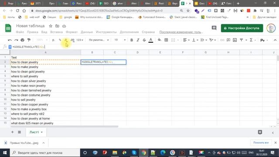279x157 pixels.
Task: Open the Данные menu
Action: [x=87, y=32]
